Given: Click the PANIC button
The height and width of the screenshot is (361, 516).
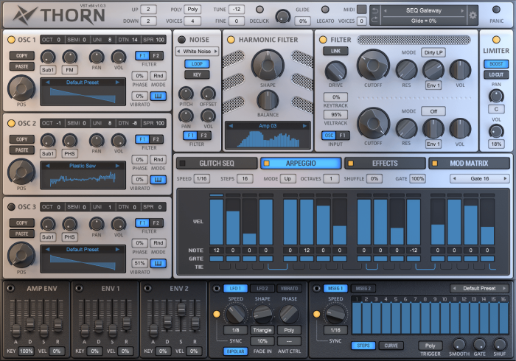Looking at the screenshot, I should tap(496, 10).
